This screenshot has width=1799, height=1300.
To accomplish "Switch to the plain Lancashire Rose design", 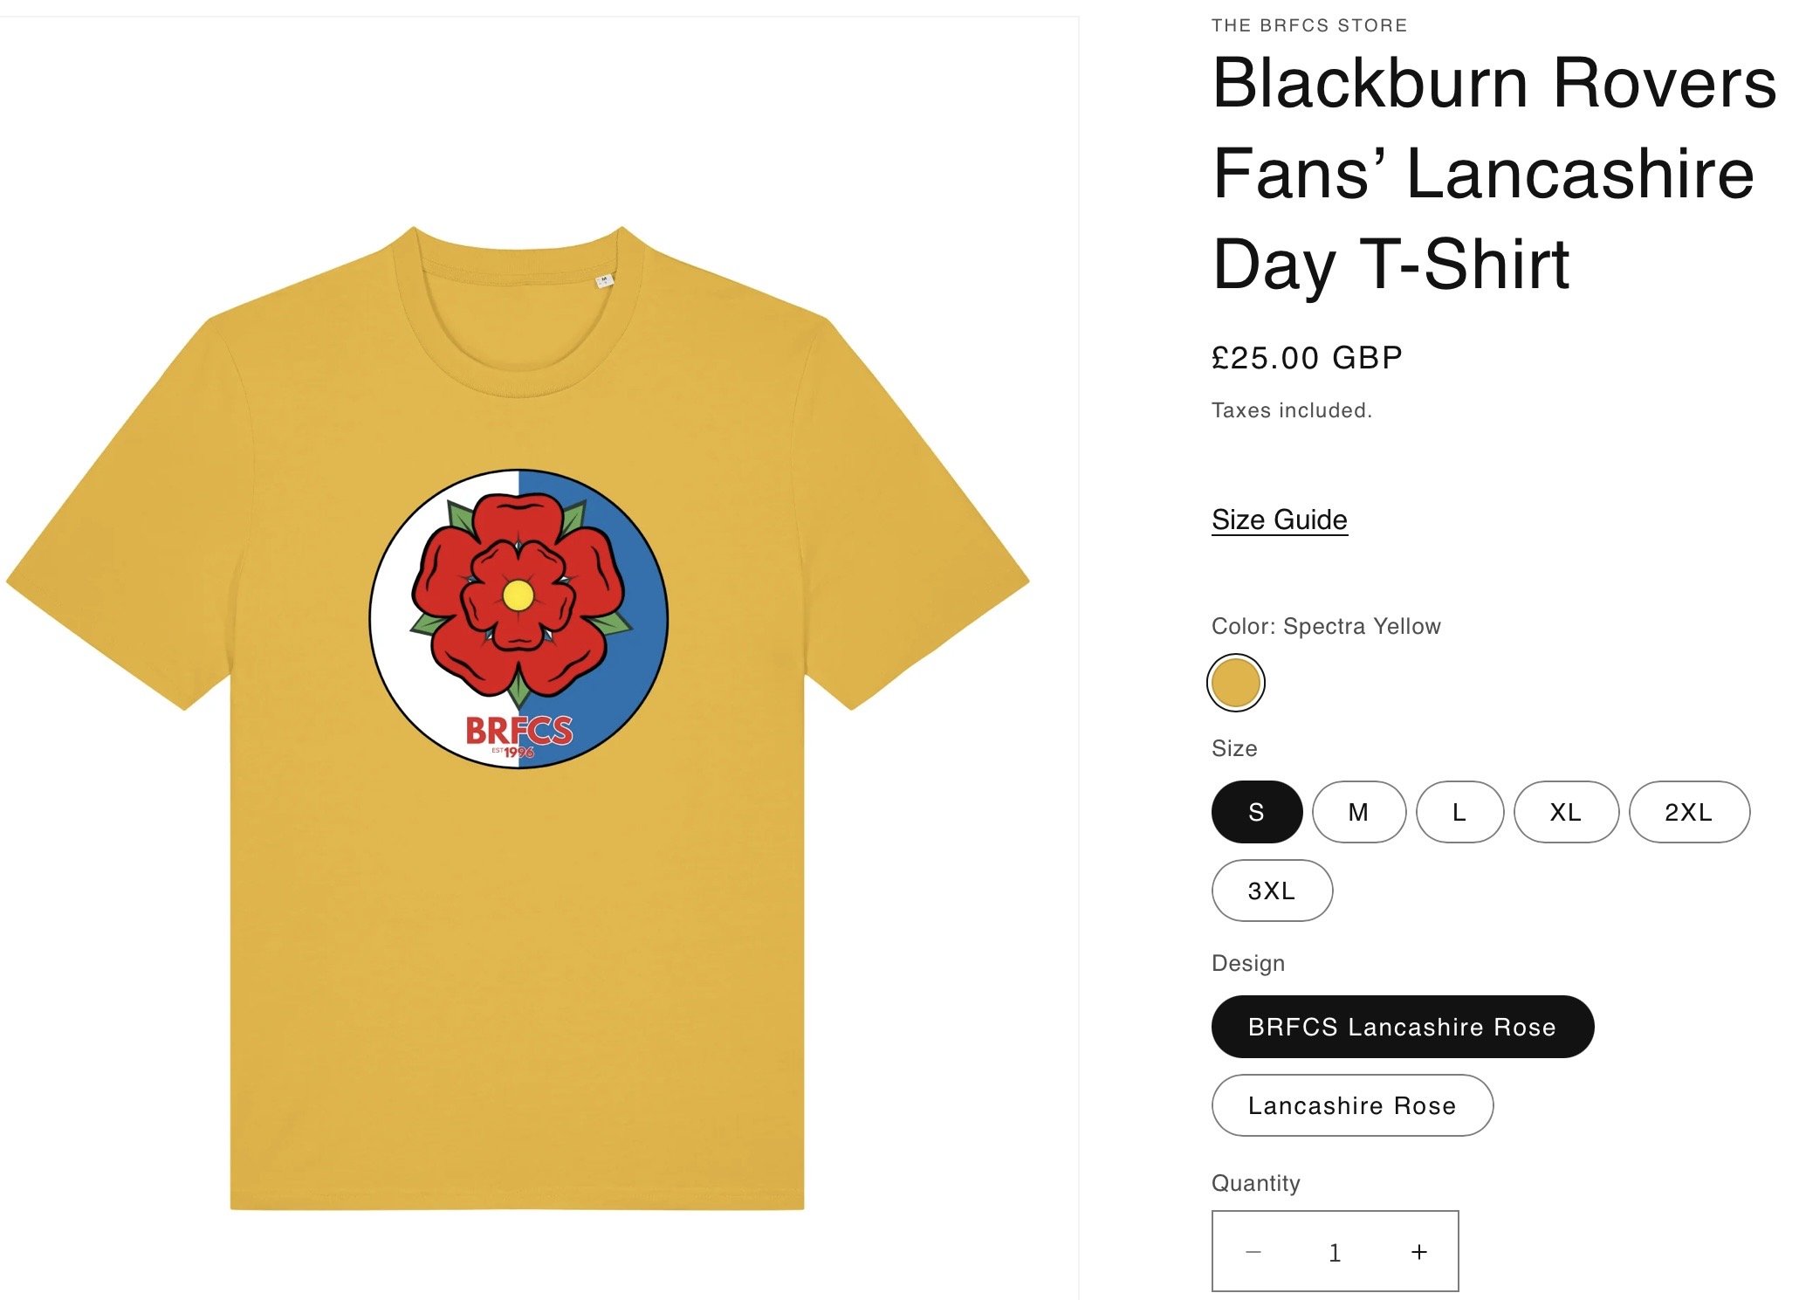I will click(1351, 1105).
